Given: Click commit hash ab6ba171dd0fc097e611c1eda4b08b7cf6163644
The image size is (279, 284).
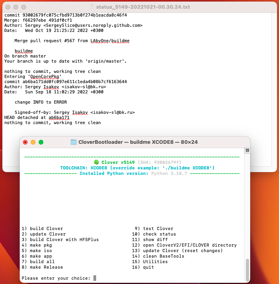Looking at the screenshot, I should (x=74, y=82).
